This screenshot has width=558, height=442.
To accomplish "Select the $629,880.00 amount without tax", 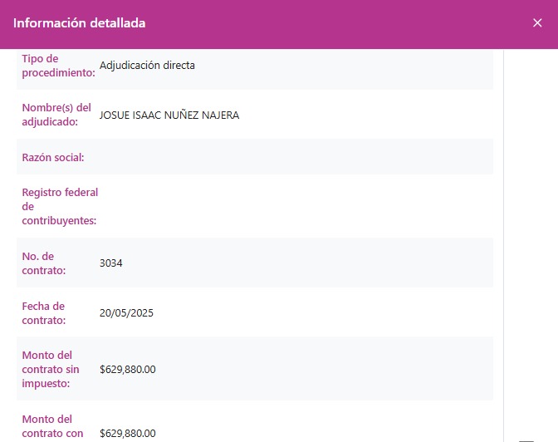I will pyautogui.click(x=127, y=370).
